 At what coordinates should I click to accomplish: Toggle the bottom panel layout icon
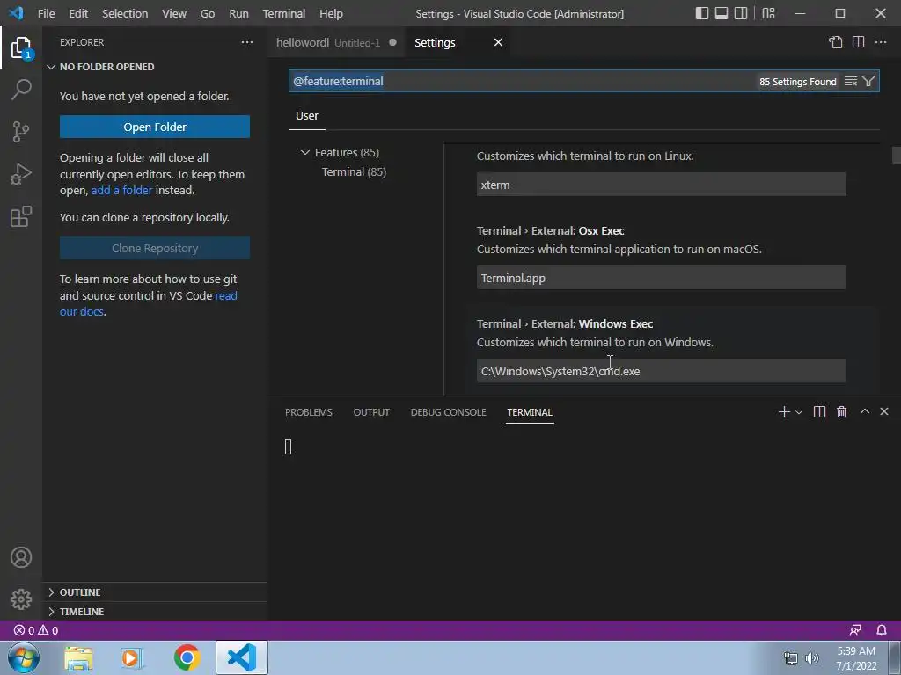coord(722,13)
